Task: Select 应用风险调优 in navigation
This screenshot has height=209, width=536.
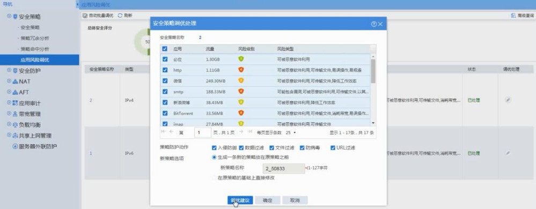Action: [39, 60]
